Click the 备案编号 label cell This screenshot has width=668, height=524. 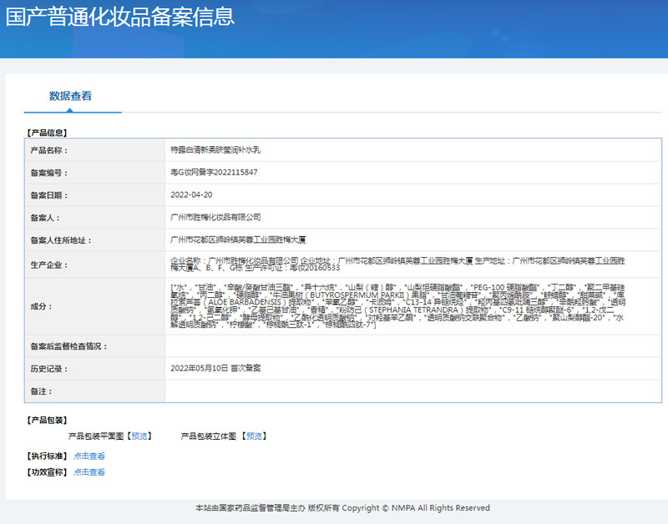pyautogui.click(x=95, y=173)
